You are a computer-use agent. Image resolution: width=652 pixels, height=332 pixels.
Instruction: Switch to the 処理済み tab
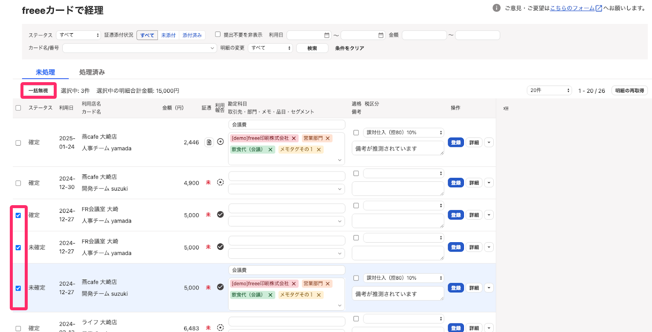92,72
